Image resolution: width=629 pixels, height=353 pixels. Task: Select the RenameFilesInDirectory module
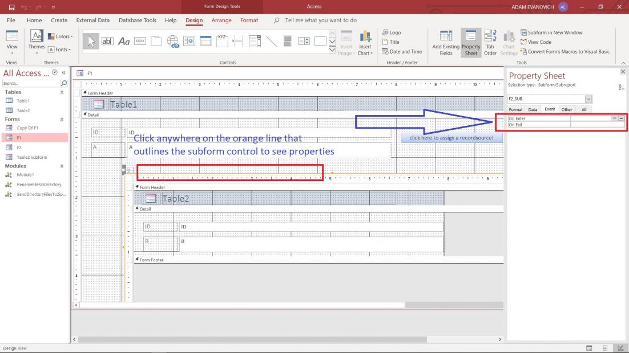39,184
